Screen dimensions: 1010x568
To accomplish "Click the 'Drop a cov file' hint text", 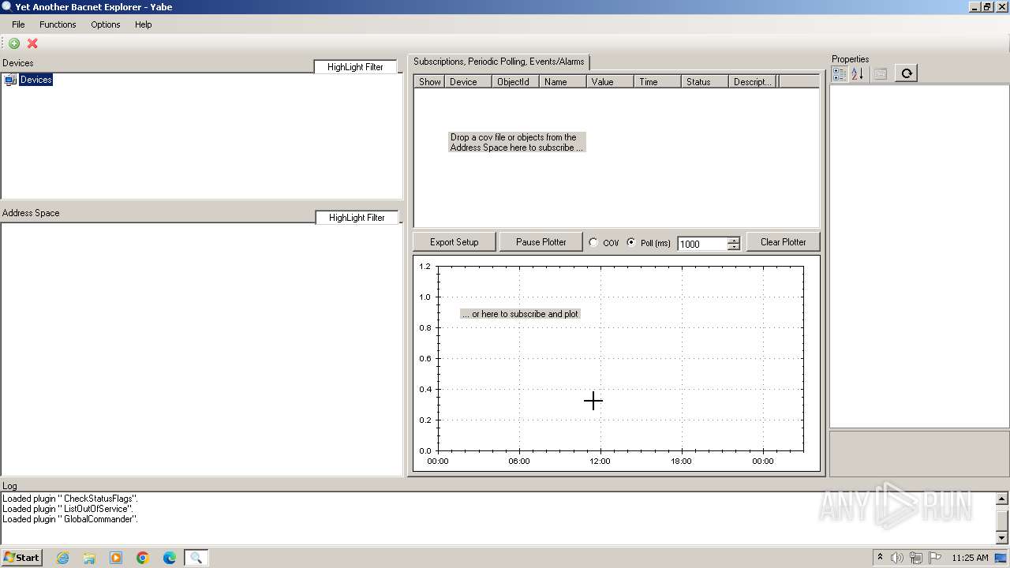I will 517,142.
